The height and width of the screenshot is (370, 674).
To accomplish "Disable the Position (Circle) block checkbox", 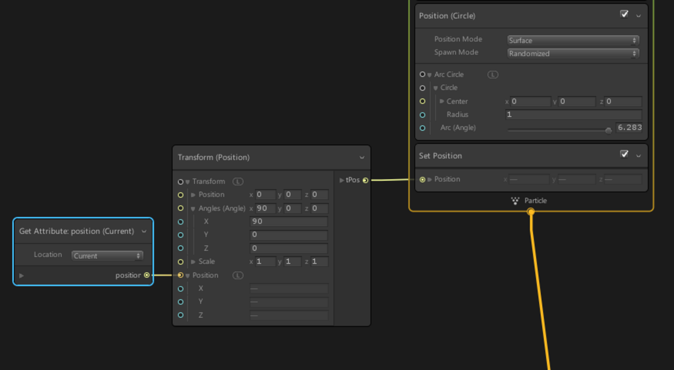I will click(x=624, y=14).
